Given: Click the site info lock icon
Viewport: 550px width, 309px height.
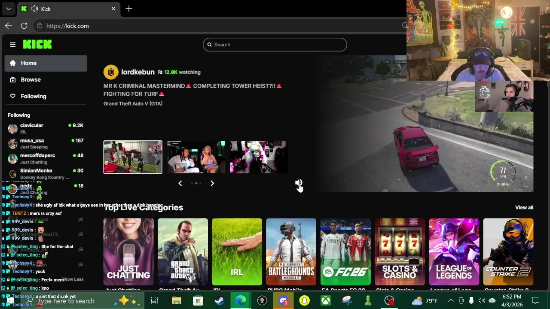Looking at the screenshot, I should point(40,26).
